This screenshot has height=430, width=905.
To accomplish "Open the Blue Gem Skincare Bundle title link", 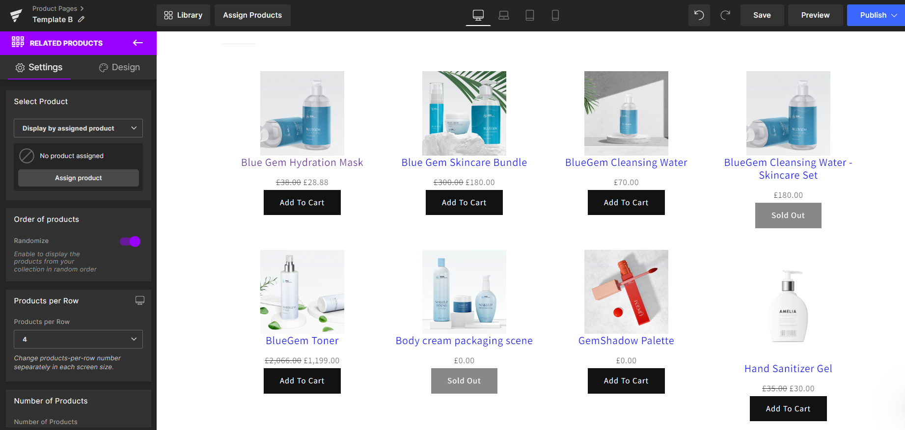I will click(464, 162).
